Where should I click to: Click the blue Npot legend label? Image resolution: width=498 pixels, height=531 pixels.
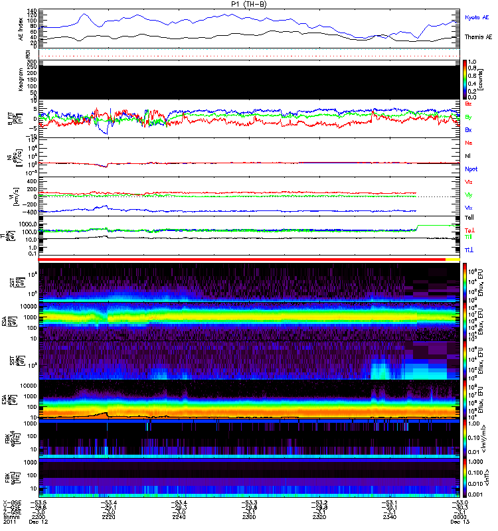[x=471, y=169]
